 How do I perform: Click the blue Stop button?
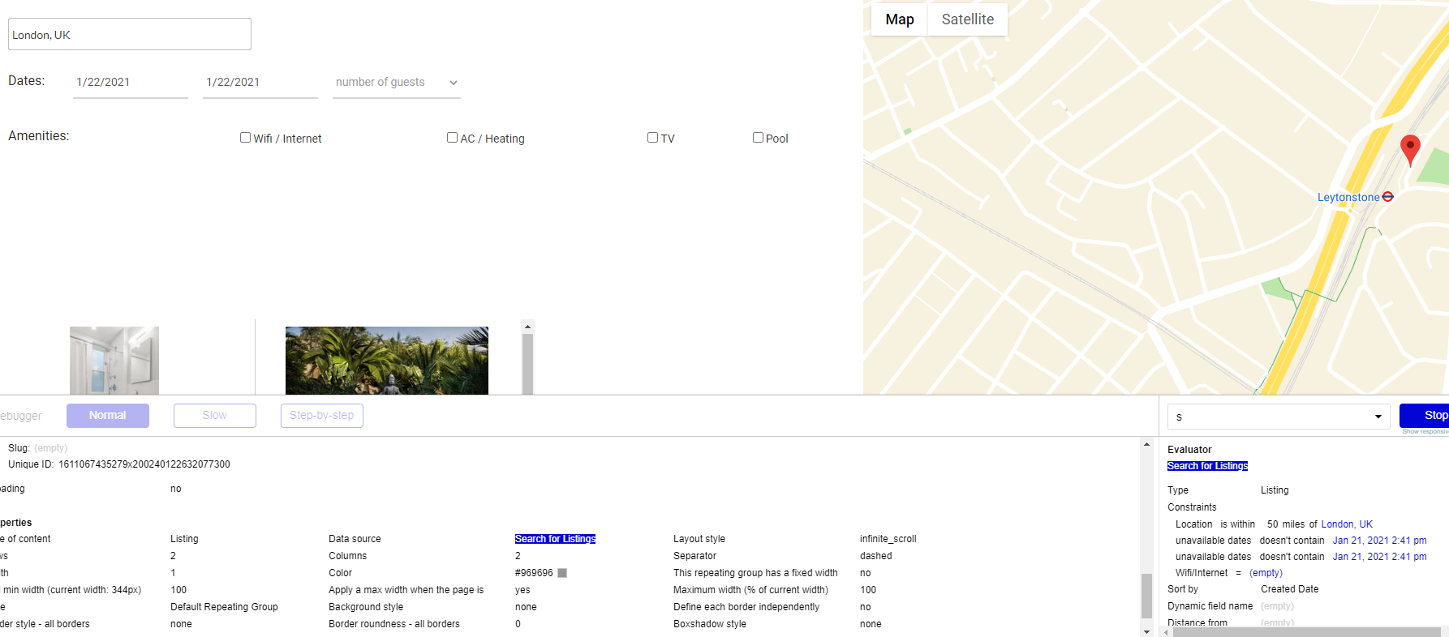1425,416
